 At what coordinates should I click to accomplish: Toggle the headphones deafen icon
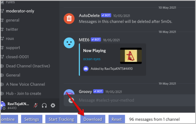tap(44, 105)
